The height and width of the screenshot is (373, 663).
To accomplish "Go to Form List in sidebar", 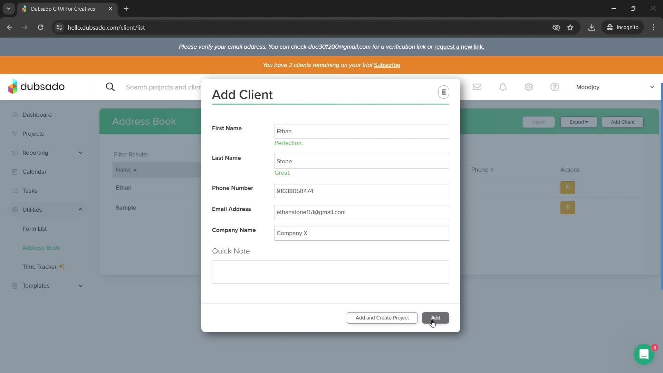I will pyautogui.click(x=35, y=229).
